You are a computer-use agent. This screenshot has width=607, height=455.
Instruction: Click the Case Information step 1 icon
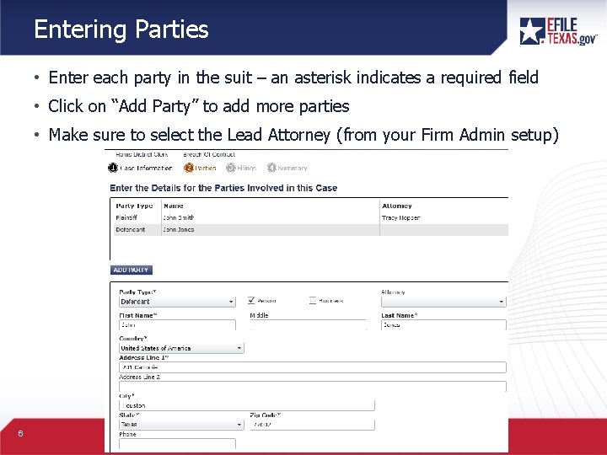[114, 168]
